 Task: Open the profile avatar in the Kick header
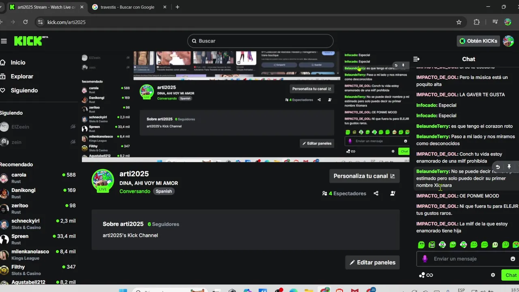point(508,41)
